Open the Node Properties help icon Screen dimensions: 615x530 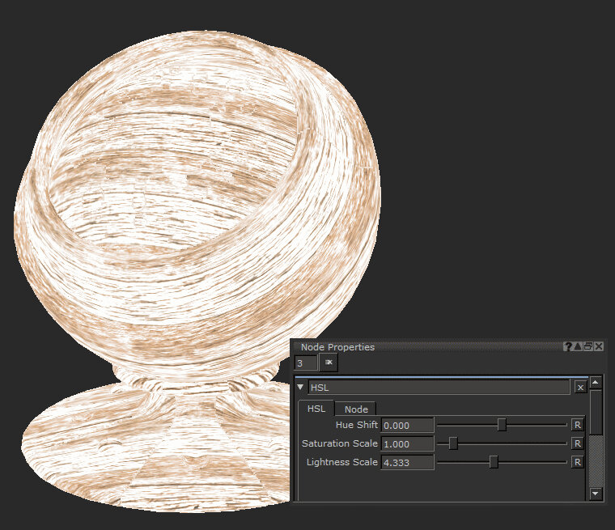[x=568, y=346]
